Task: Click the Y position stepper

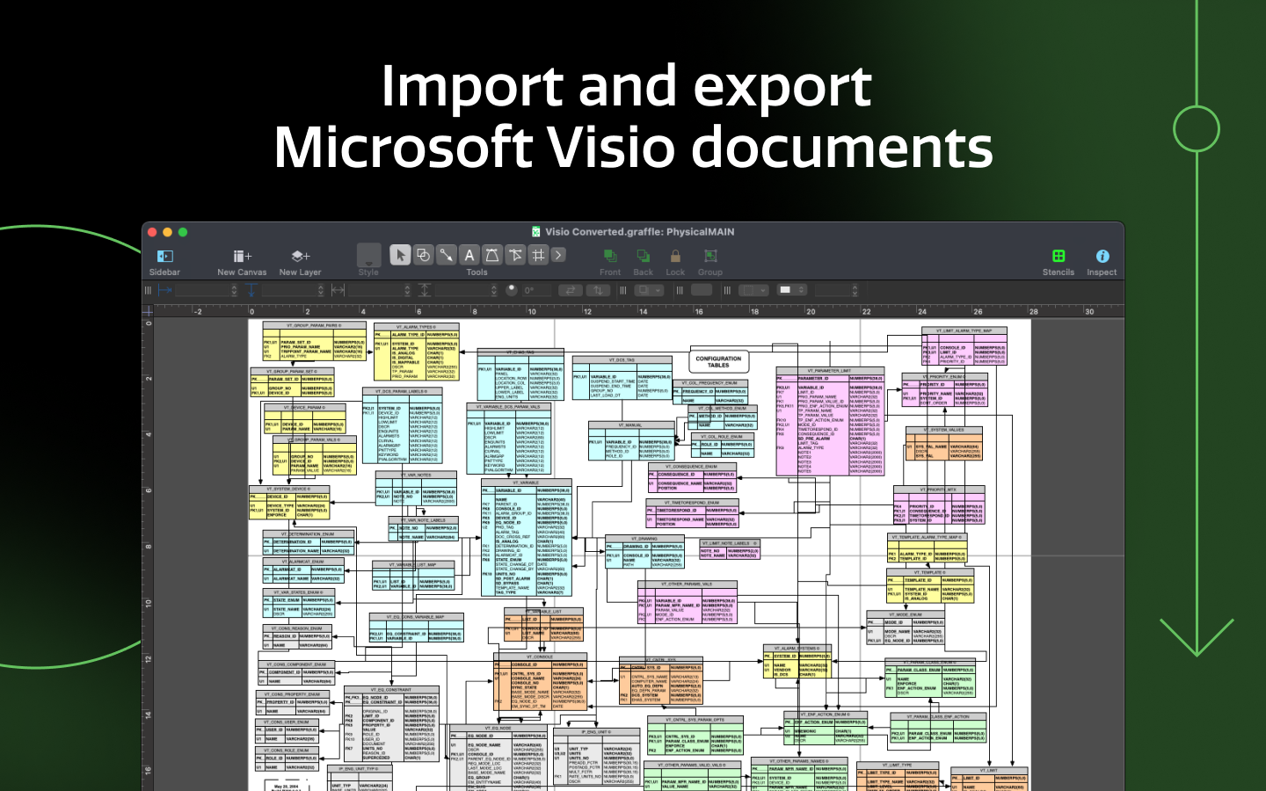Action: coord(320,290)
